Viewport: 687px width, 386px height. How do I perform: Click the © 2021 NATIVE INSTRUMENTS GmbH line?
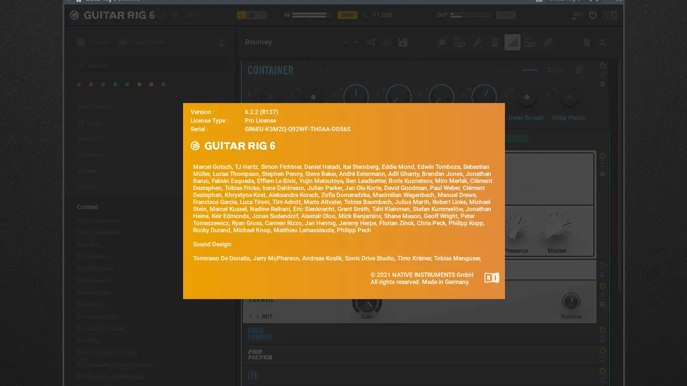pyautogui.click(x=422, y=275)
